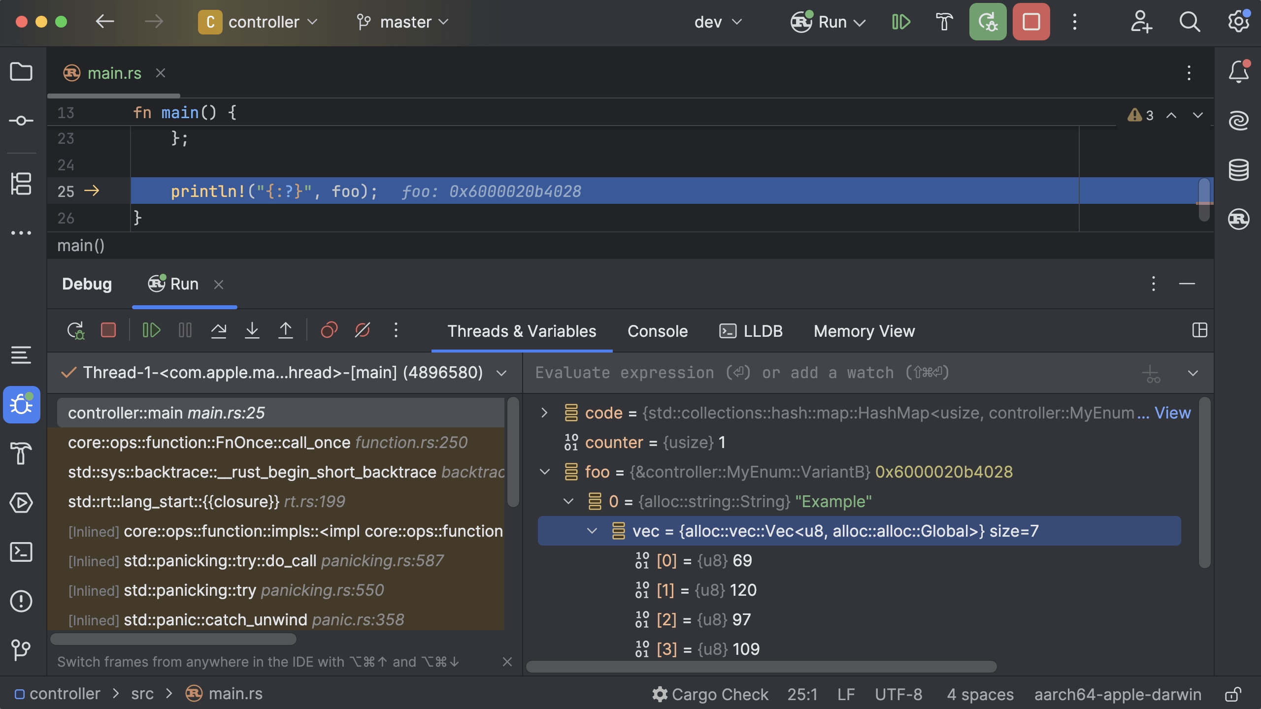Switch to the Memory View tab
Image resolution: width=1261 pixels, height=709 pixels.
coord(864,331)
